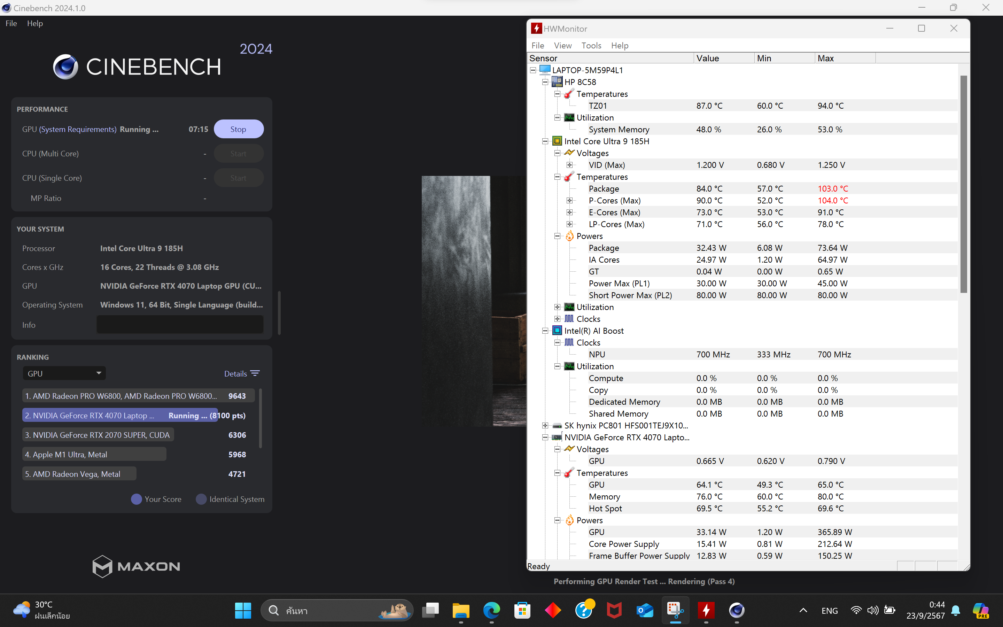
Task: Show hidden system tray icons
Action: tap(803, 610)
